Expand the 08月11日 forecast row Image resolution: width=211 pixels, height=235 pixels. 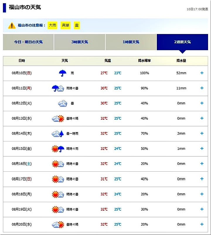[202, 88]
